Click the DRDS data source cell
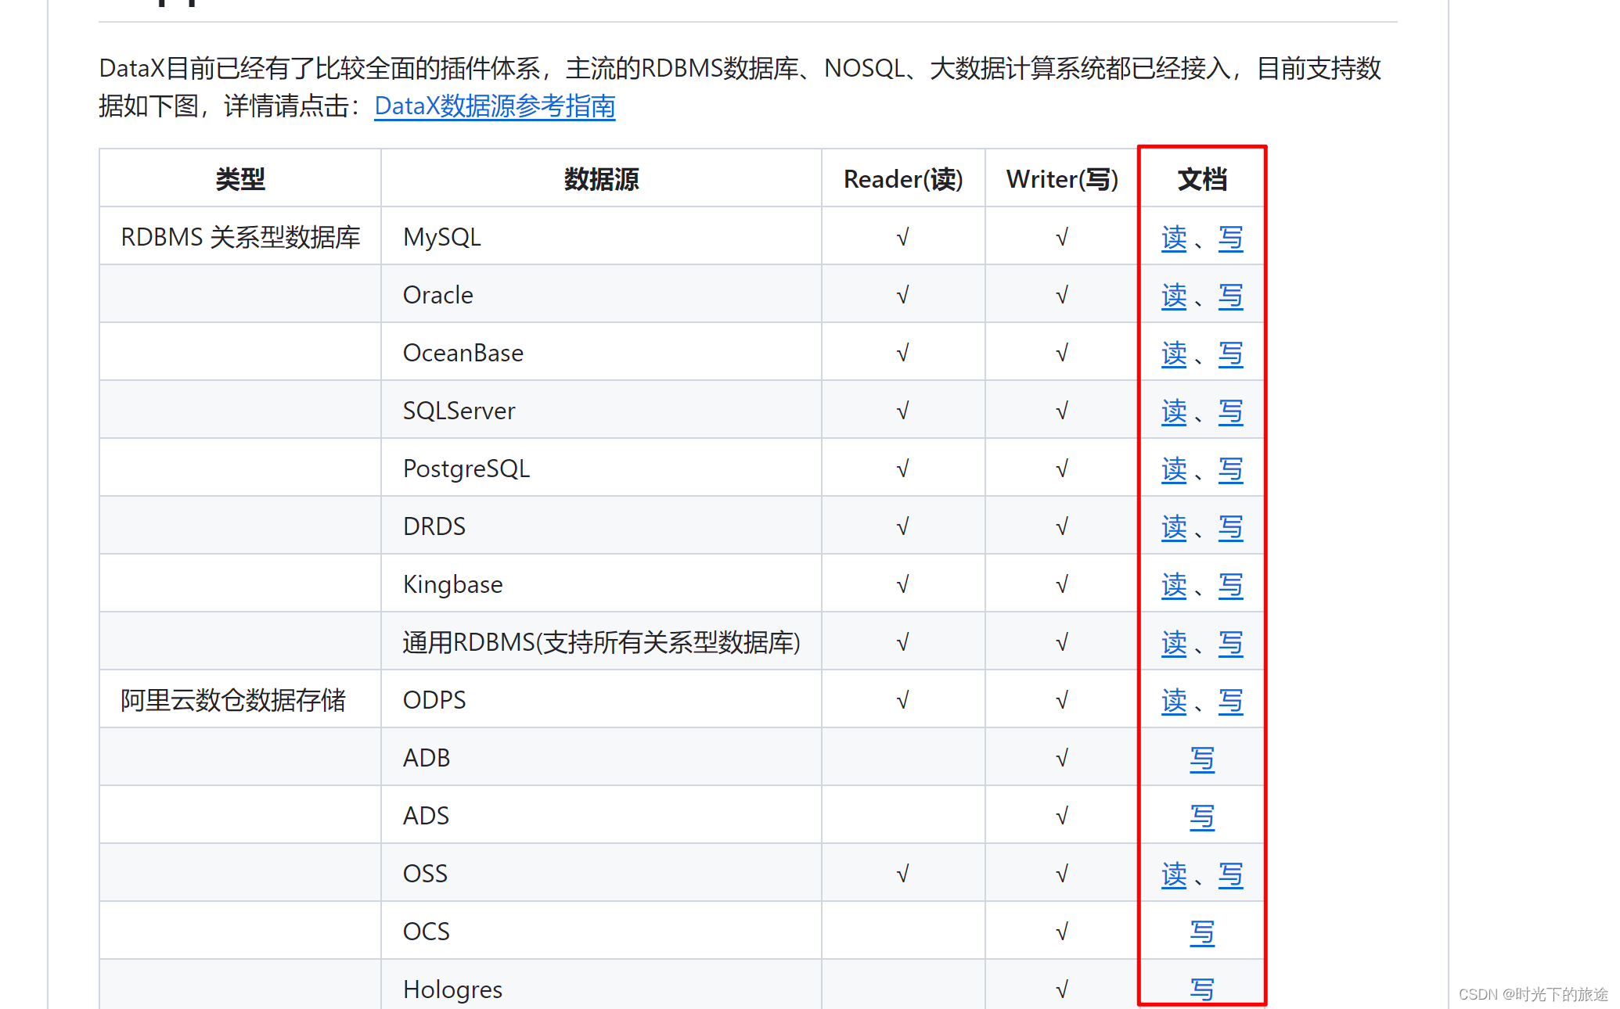This screenshot has width=1620, height=1009. tap(601, 526)
